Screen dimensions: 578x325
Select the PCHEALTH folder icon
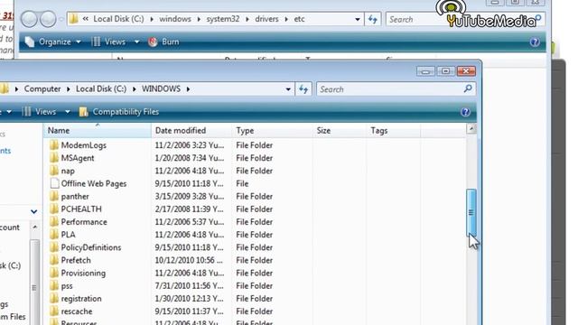(54, 209)
